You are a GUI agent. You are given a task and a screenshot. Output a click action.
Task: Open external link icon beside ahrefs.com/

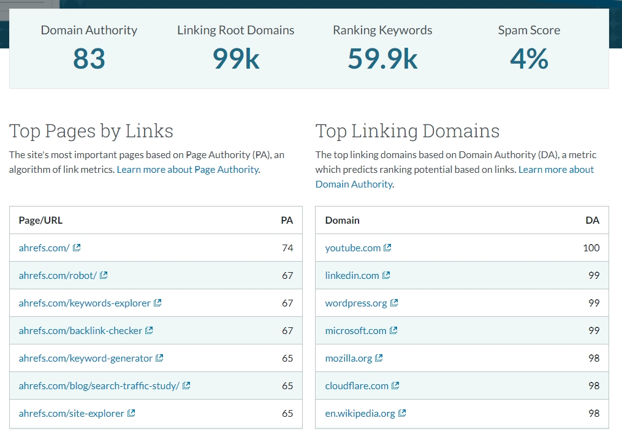[77, 248]
